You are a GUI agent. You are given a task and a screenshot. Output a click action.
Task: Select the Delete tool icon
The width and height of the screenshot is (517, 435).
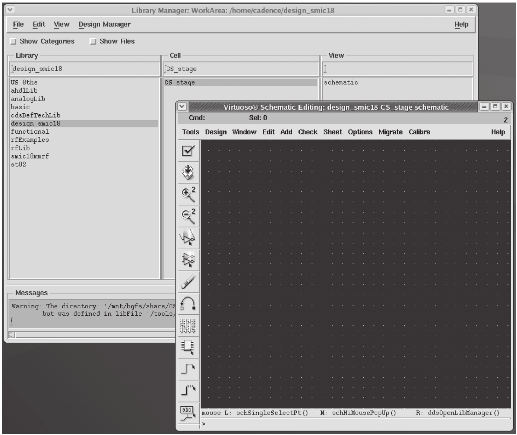(x=188, y=282)
